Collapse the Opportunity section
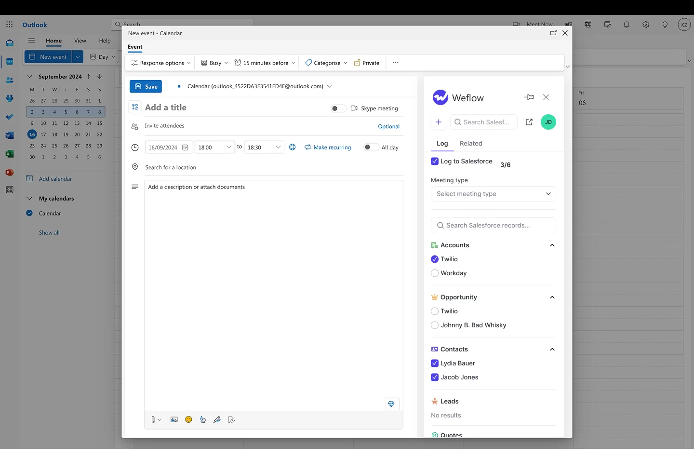Screen dimensions: 694x457 pos(552,297)
